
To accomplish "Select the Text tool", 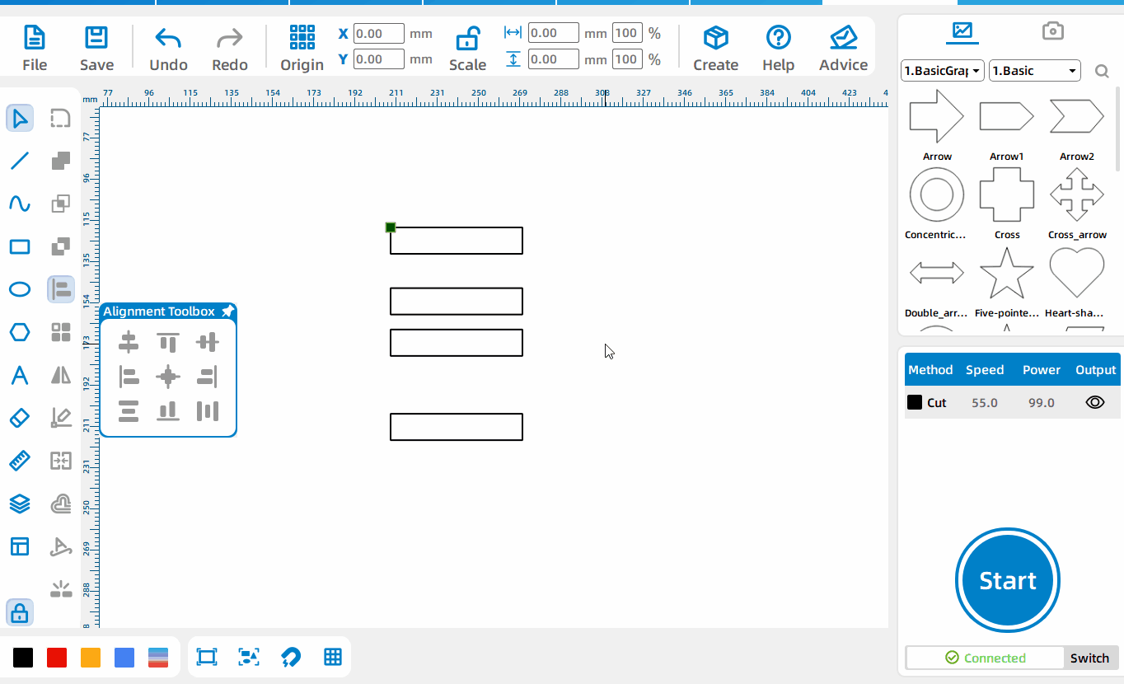I will tap(20, 375).
